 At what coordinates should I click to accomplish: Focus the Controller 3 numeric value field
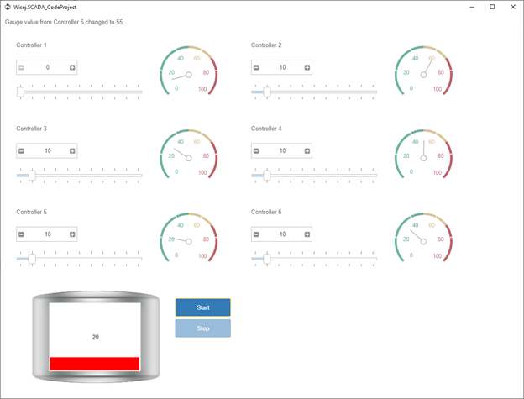click(47, 151)
